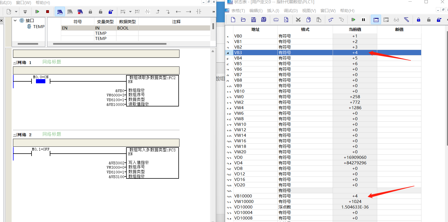Open the 编辑(E) menu in the status chart window
Image resolution: width=448 pixels, height=222 pixels.
click(256, 10)
